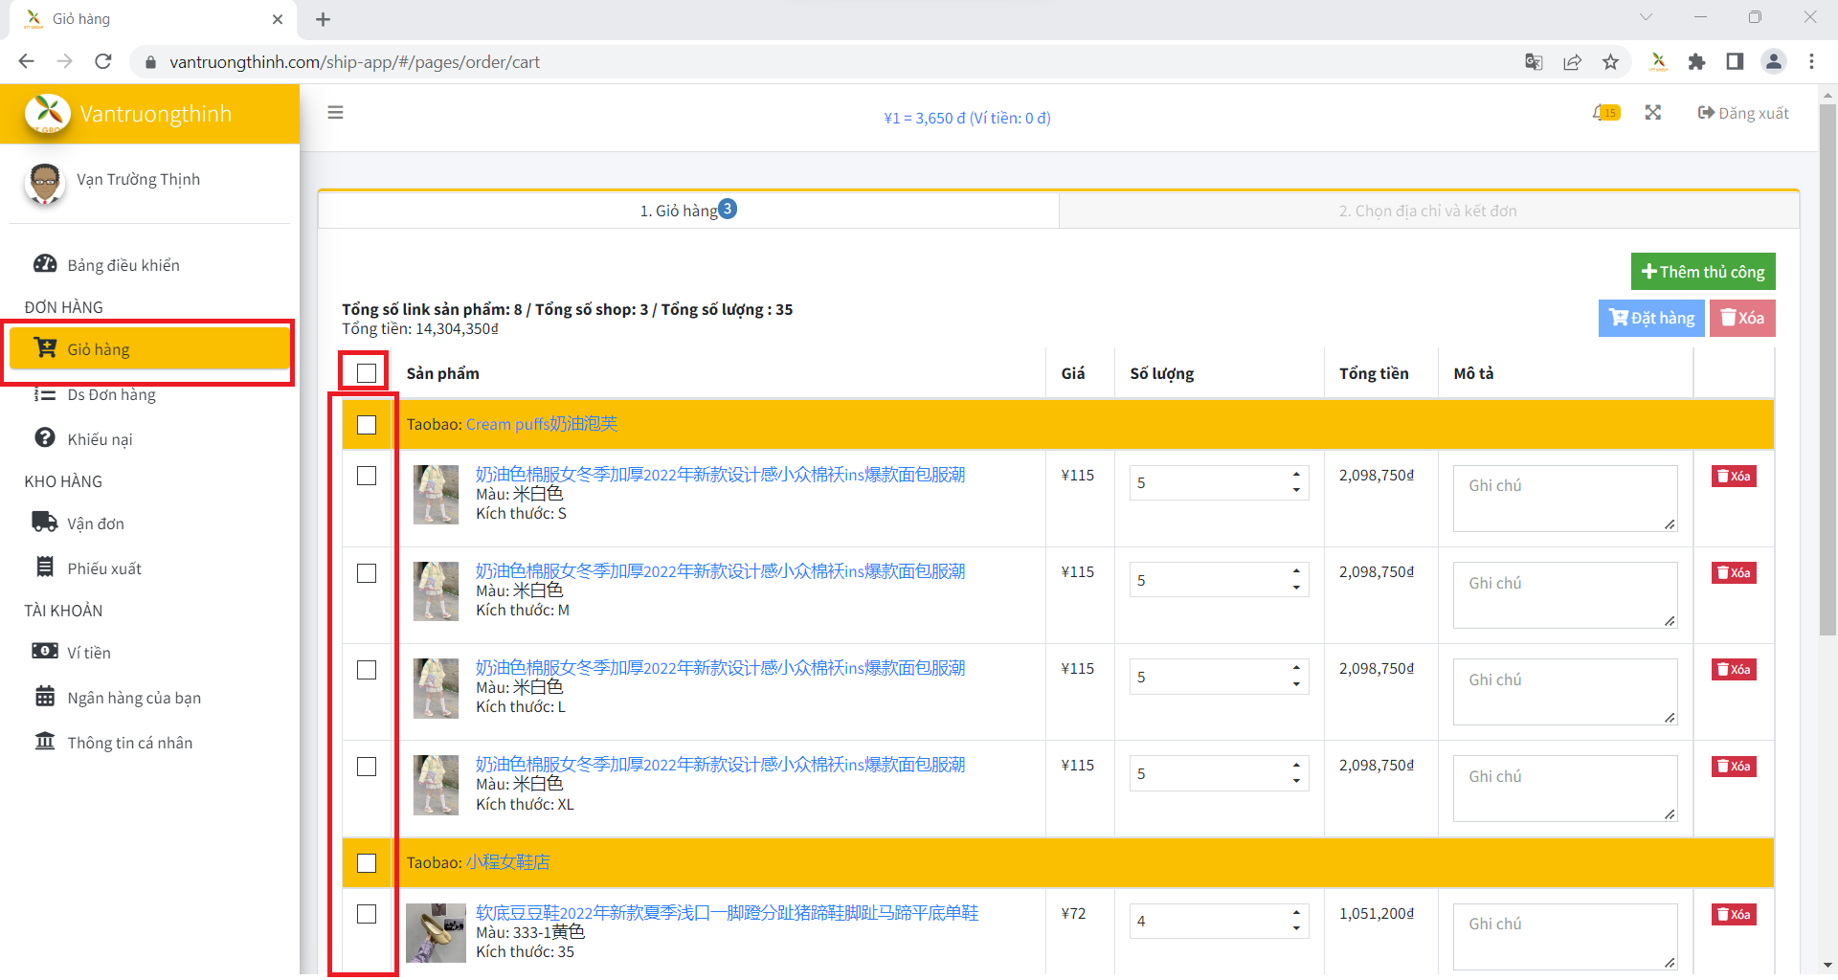Screen dimensions: 1838x980
Task: Check the size L product checkbox
Action: pos(367,670)
